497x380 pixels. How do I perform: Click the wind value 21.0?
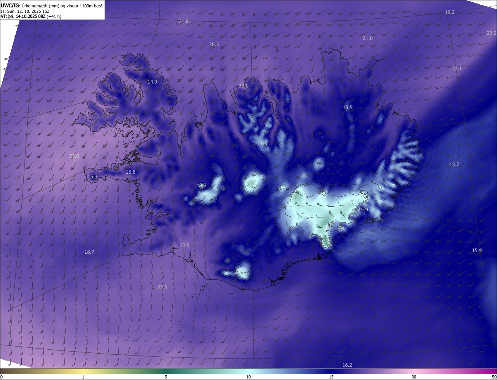[x=368, y=38]
